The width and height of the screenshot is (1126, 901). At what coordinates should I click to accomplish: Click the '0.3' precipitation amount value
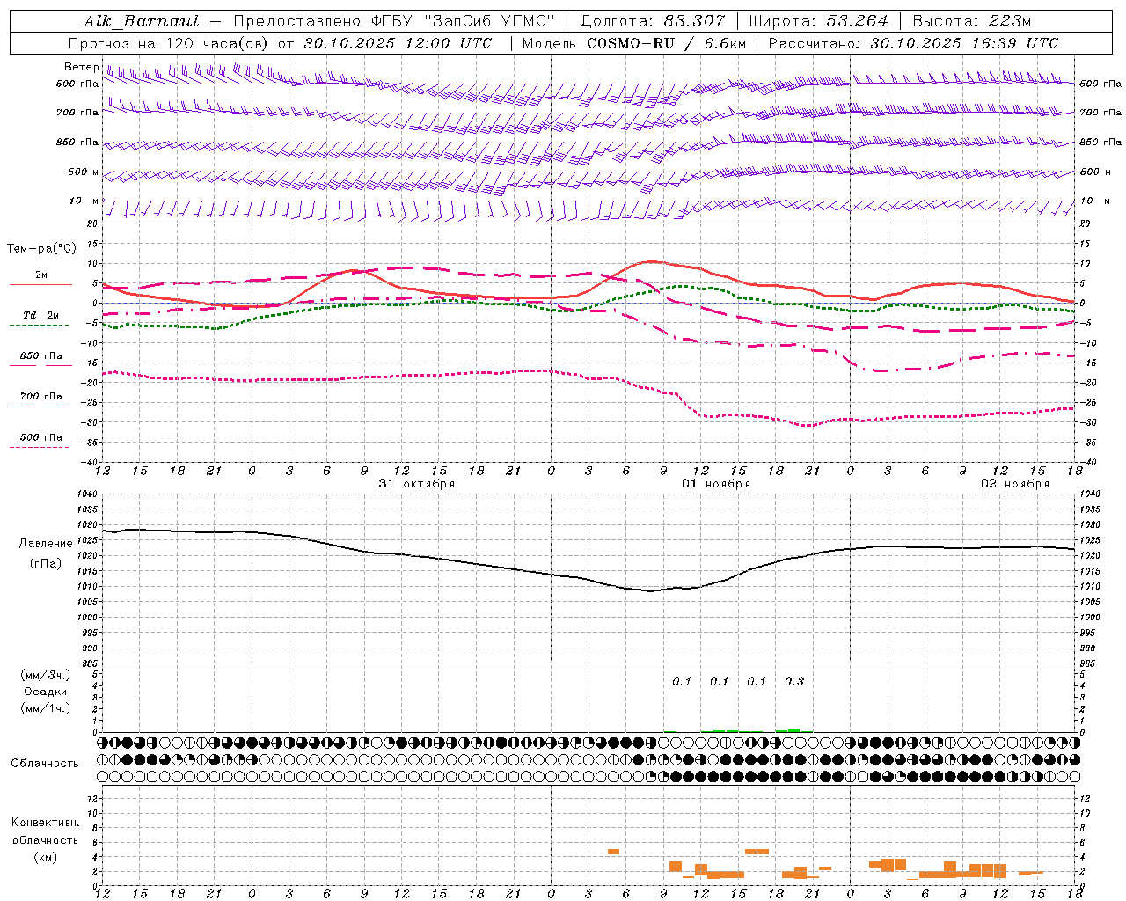[794, 682]
